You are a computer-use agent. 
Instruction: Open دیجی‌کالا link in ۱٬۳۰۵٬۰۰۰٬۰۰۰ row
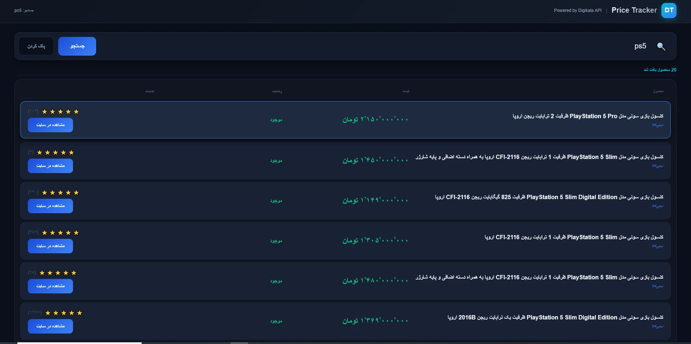657,246
